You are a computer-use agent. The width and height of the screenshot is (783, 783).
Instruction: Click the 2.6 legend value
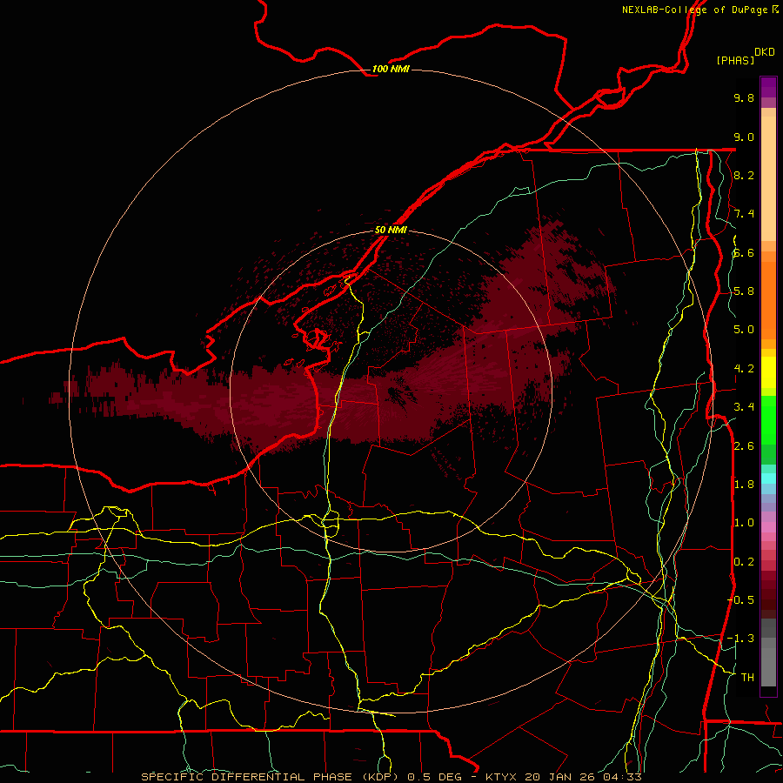pos(744,446)
